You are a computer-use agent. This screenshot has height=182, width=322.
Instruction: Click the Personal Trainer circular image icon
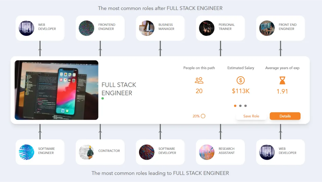(x=207, y=28)
